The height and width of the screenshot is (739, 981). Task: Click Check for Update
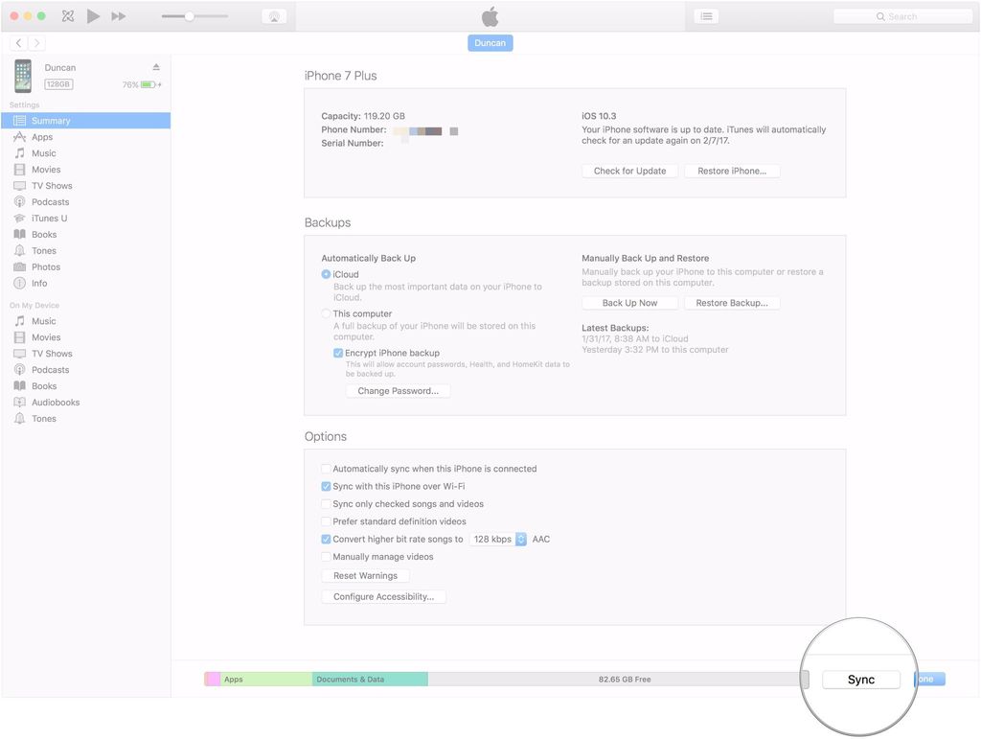pos(629,171)
